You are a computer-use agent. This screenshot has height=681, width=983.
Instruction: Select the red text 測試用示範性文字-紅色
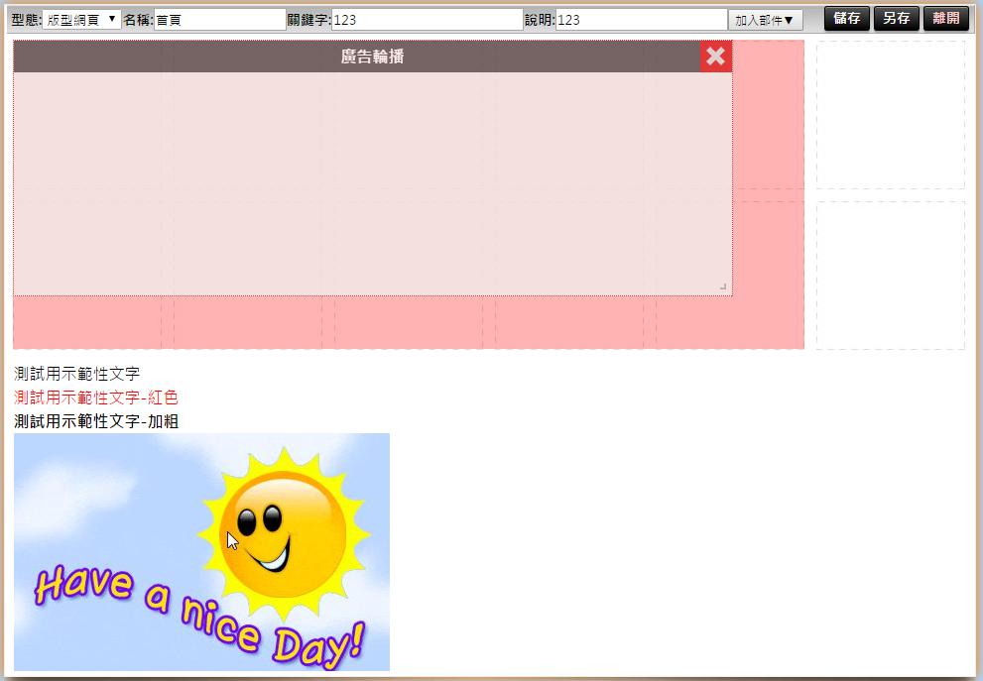tap(96, 397)
